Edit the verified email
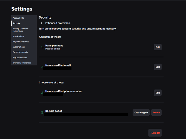This screenshot has height=139, width=186. 158,67
